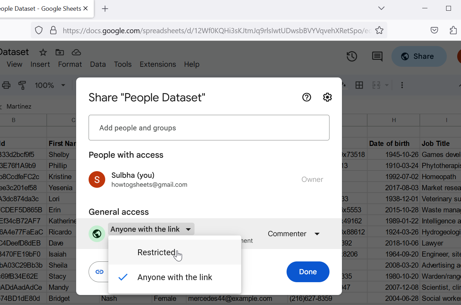
Task: Open a new browser tab
Action: pos(105,9)
